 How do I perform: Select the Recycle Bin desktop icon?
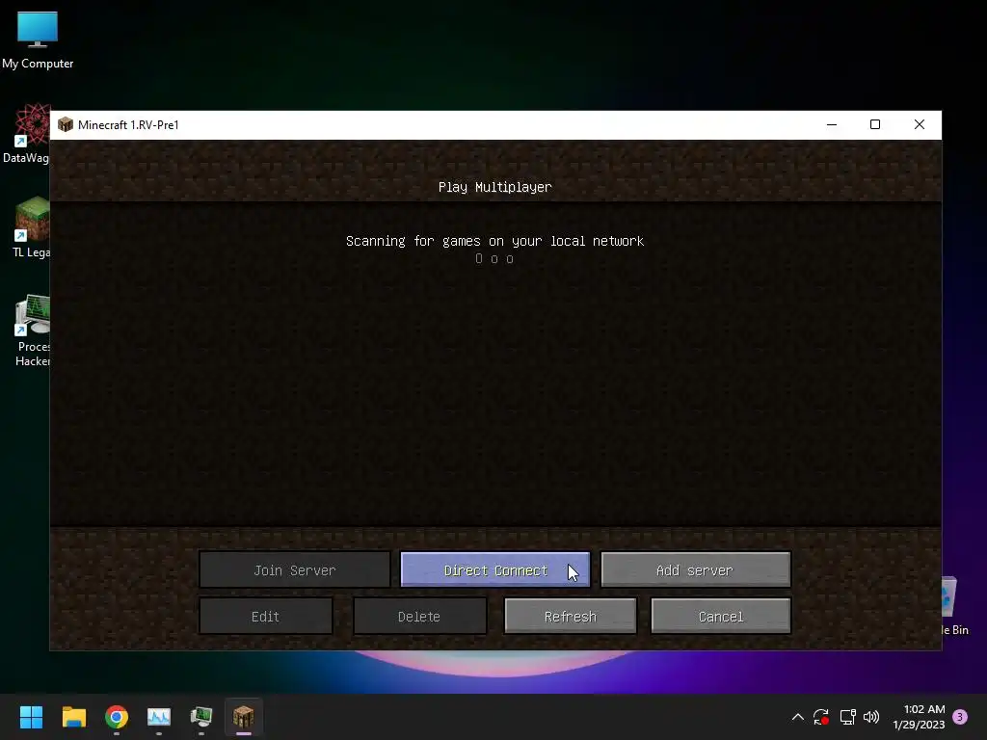click(955, 607)
